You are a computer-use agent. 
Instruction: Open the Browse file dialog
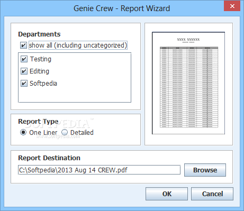pos(205,170)
